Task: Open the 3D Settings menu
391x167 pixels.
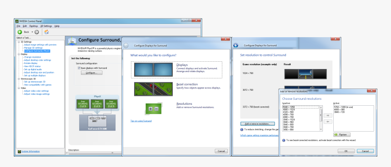Action: pyautogui.click(x=46, y=26)
